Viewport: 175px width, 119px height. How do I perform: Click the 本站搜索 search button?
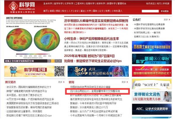[x=164, y=11]
